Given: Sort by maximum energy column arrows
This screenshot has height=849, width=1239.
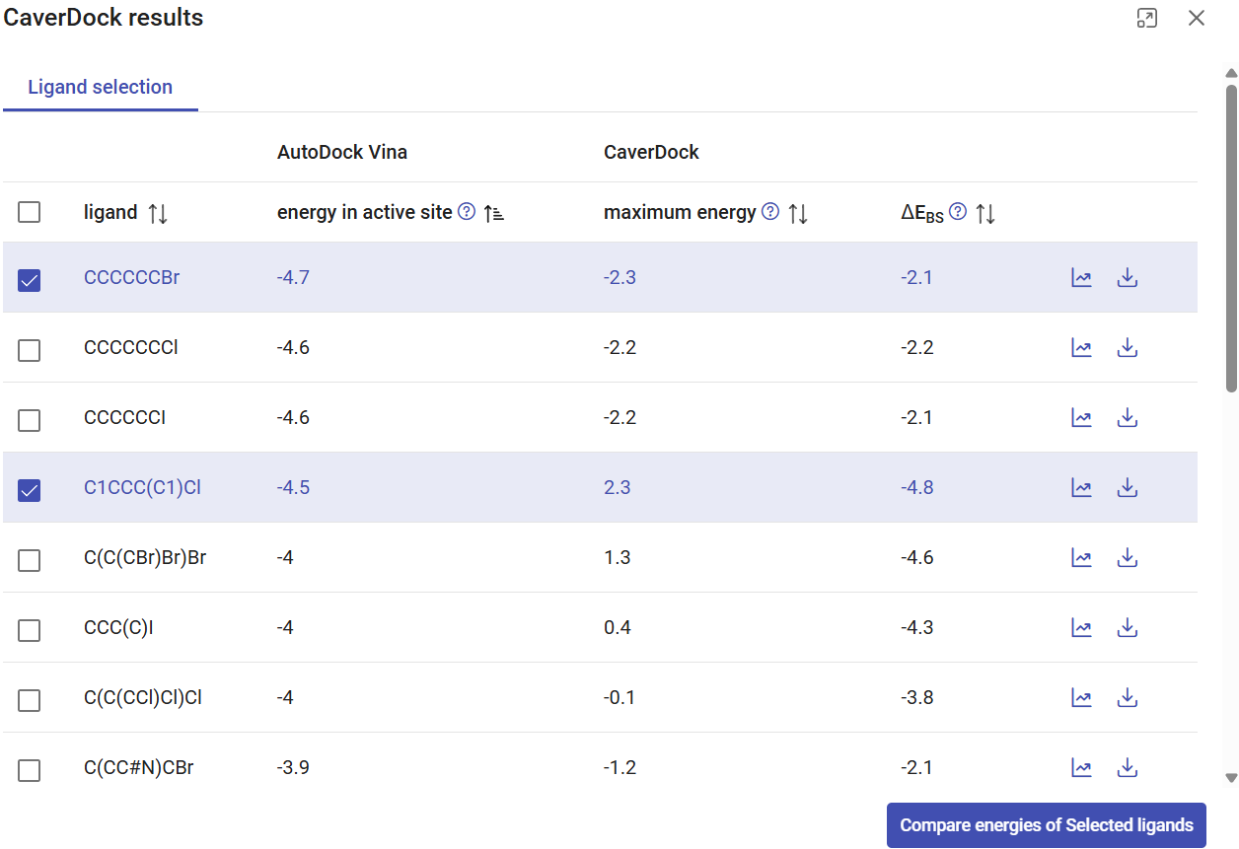Looking at the screenshot, I should pos(799,213).
